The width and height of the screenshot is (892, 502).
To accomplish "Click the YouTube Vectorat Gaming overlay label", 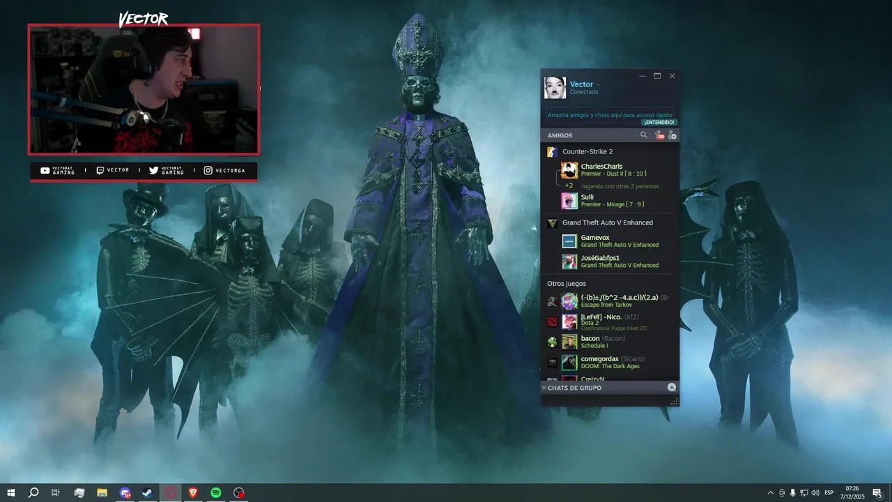I will 57,171.
